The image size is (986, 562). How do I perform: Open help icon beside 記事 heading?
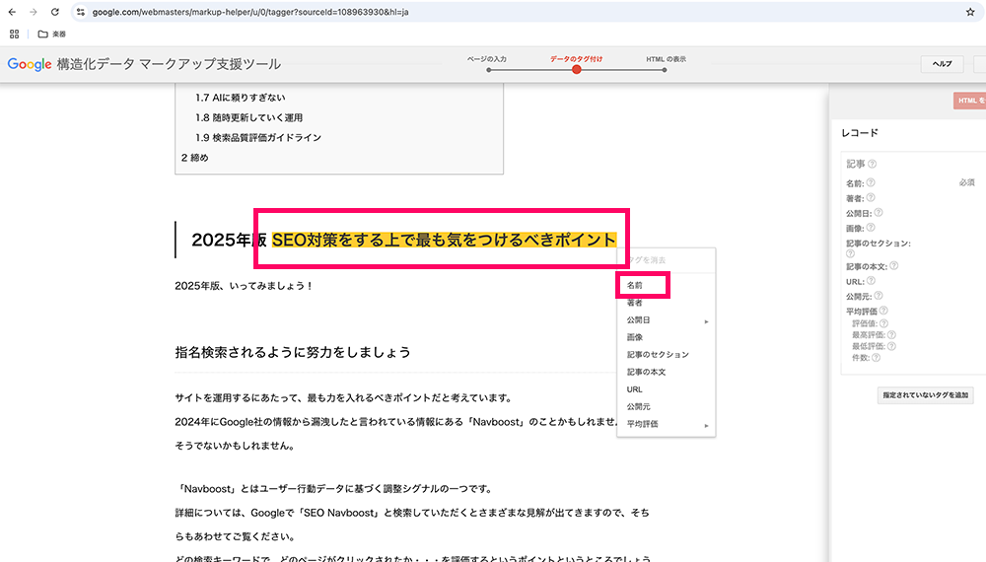(x=873, y=164)
